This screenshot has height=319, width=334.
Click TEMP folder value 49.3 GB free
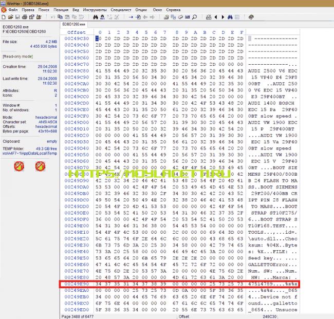click(x=46, y=148)
